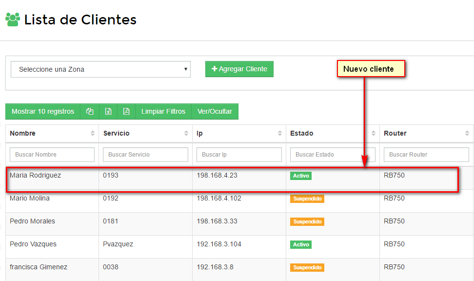Open the 'Seleccione una Zona' dropdown
Image resolution: width=474 pixels, height=281 pixels.
(x=100, y=69)
